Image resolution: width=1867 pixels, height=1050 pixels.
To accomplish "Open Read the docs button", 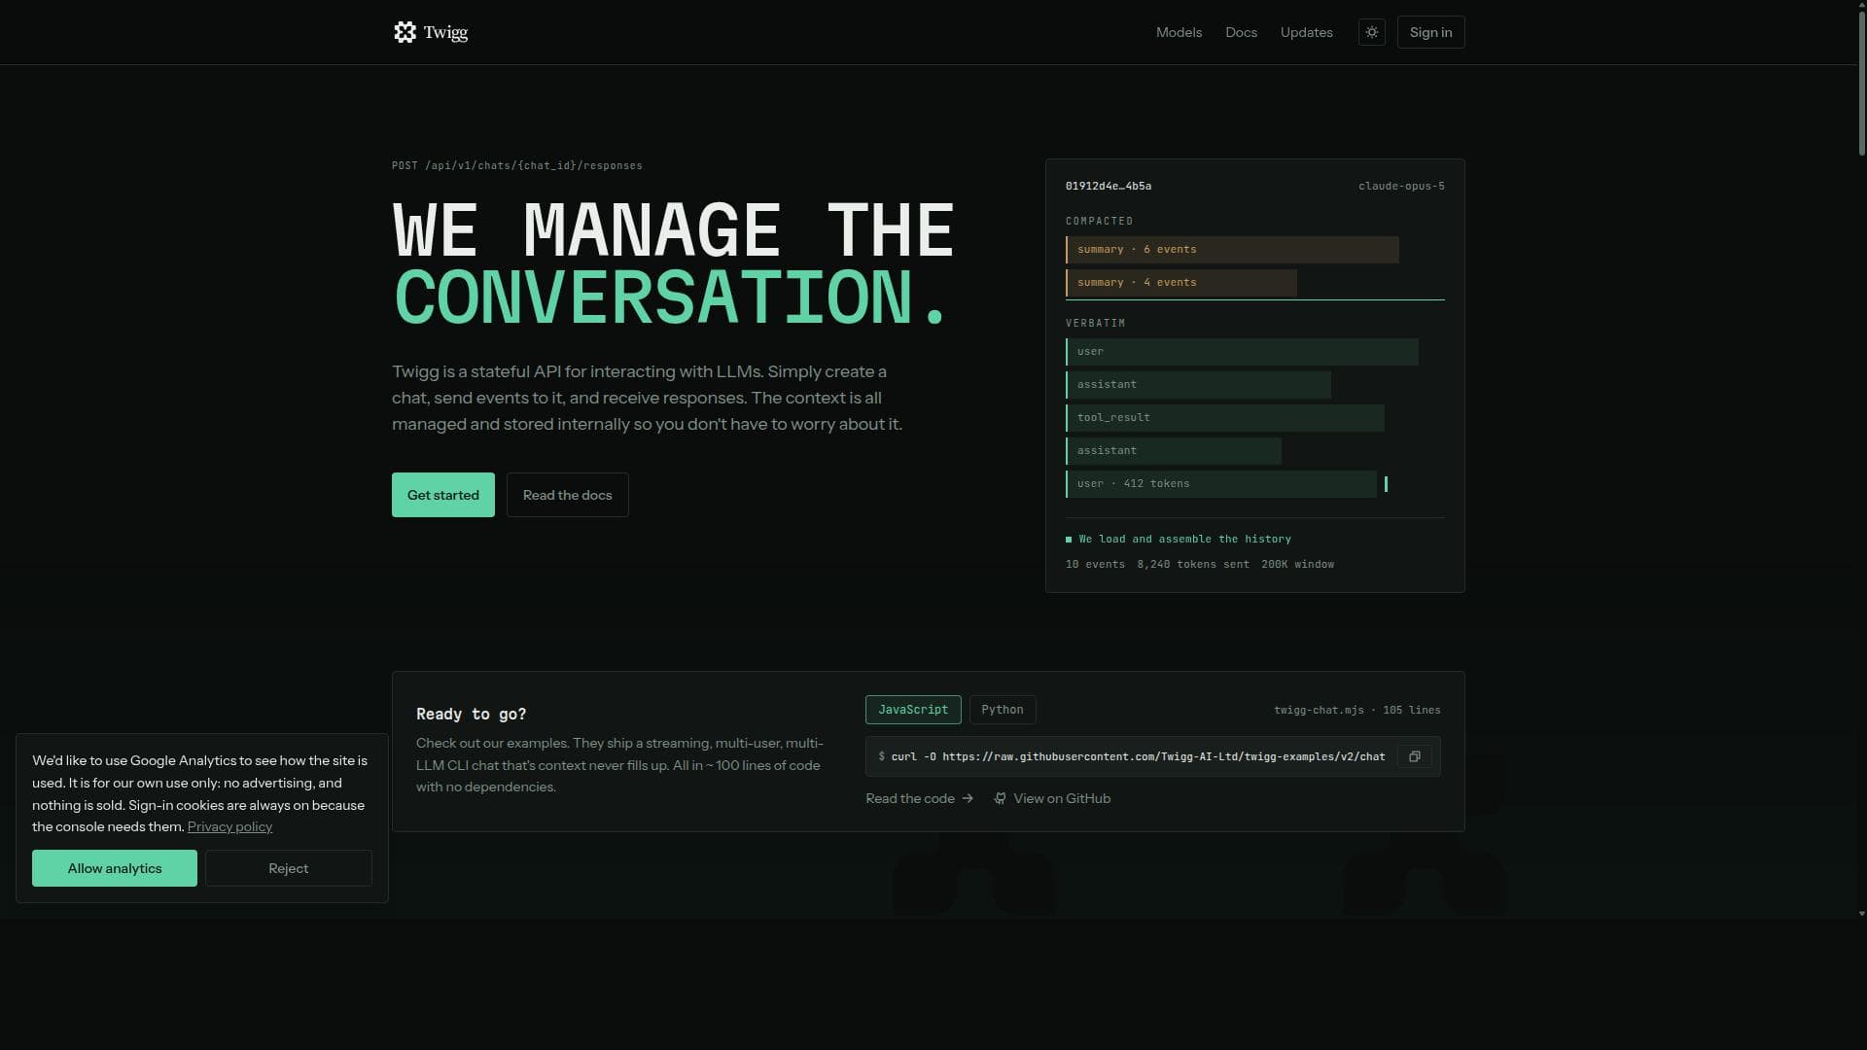I will point(568,495).
